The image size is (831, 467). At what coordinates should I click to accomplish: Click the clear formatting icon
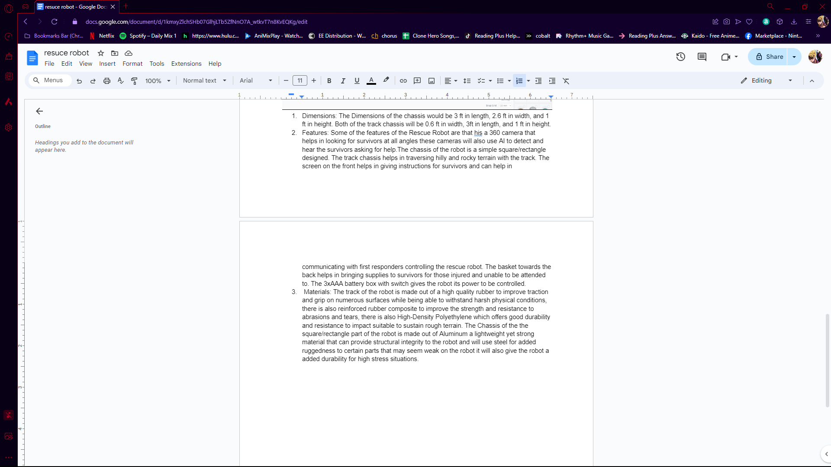click(x=566, y=81)
